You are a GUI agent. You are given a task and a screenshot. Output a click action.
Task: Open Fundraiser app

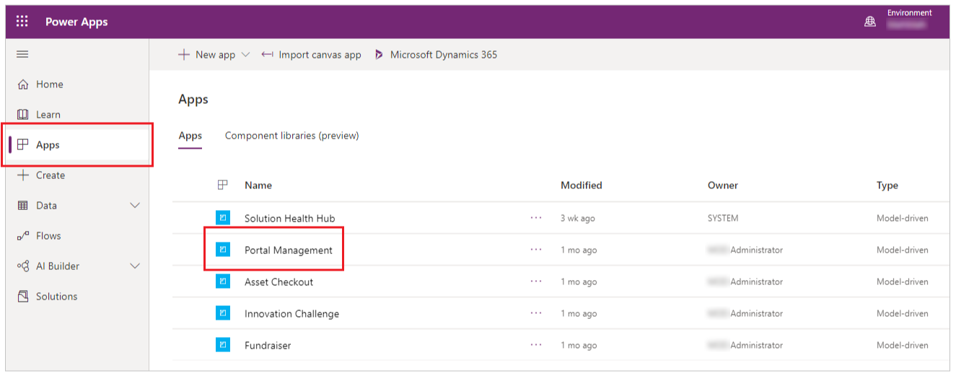click(x=268, y=346)
